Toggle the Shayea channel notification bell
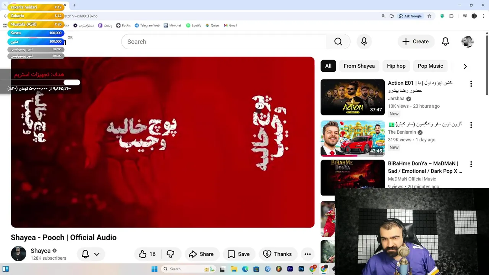Image resolution: width=489 pixels, height=275 pixels. point(85,254)
